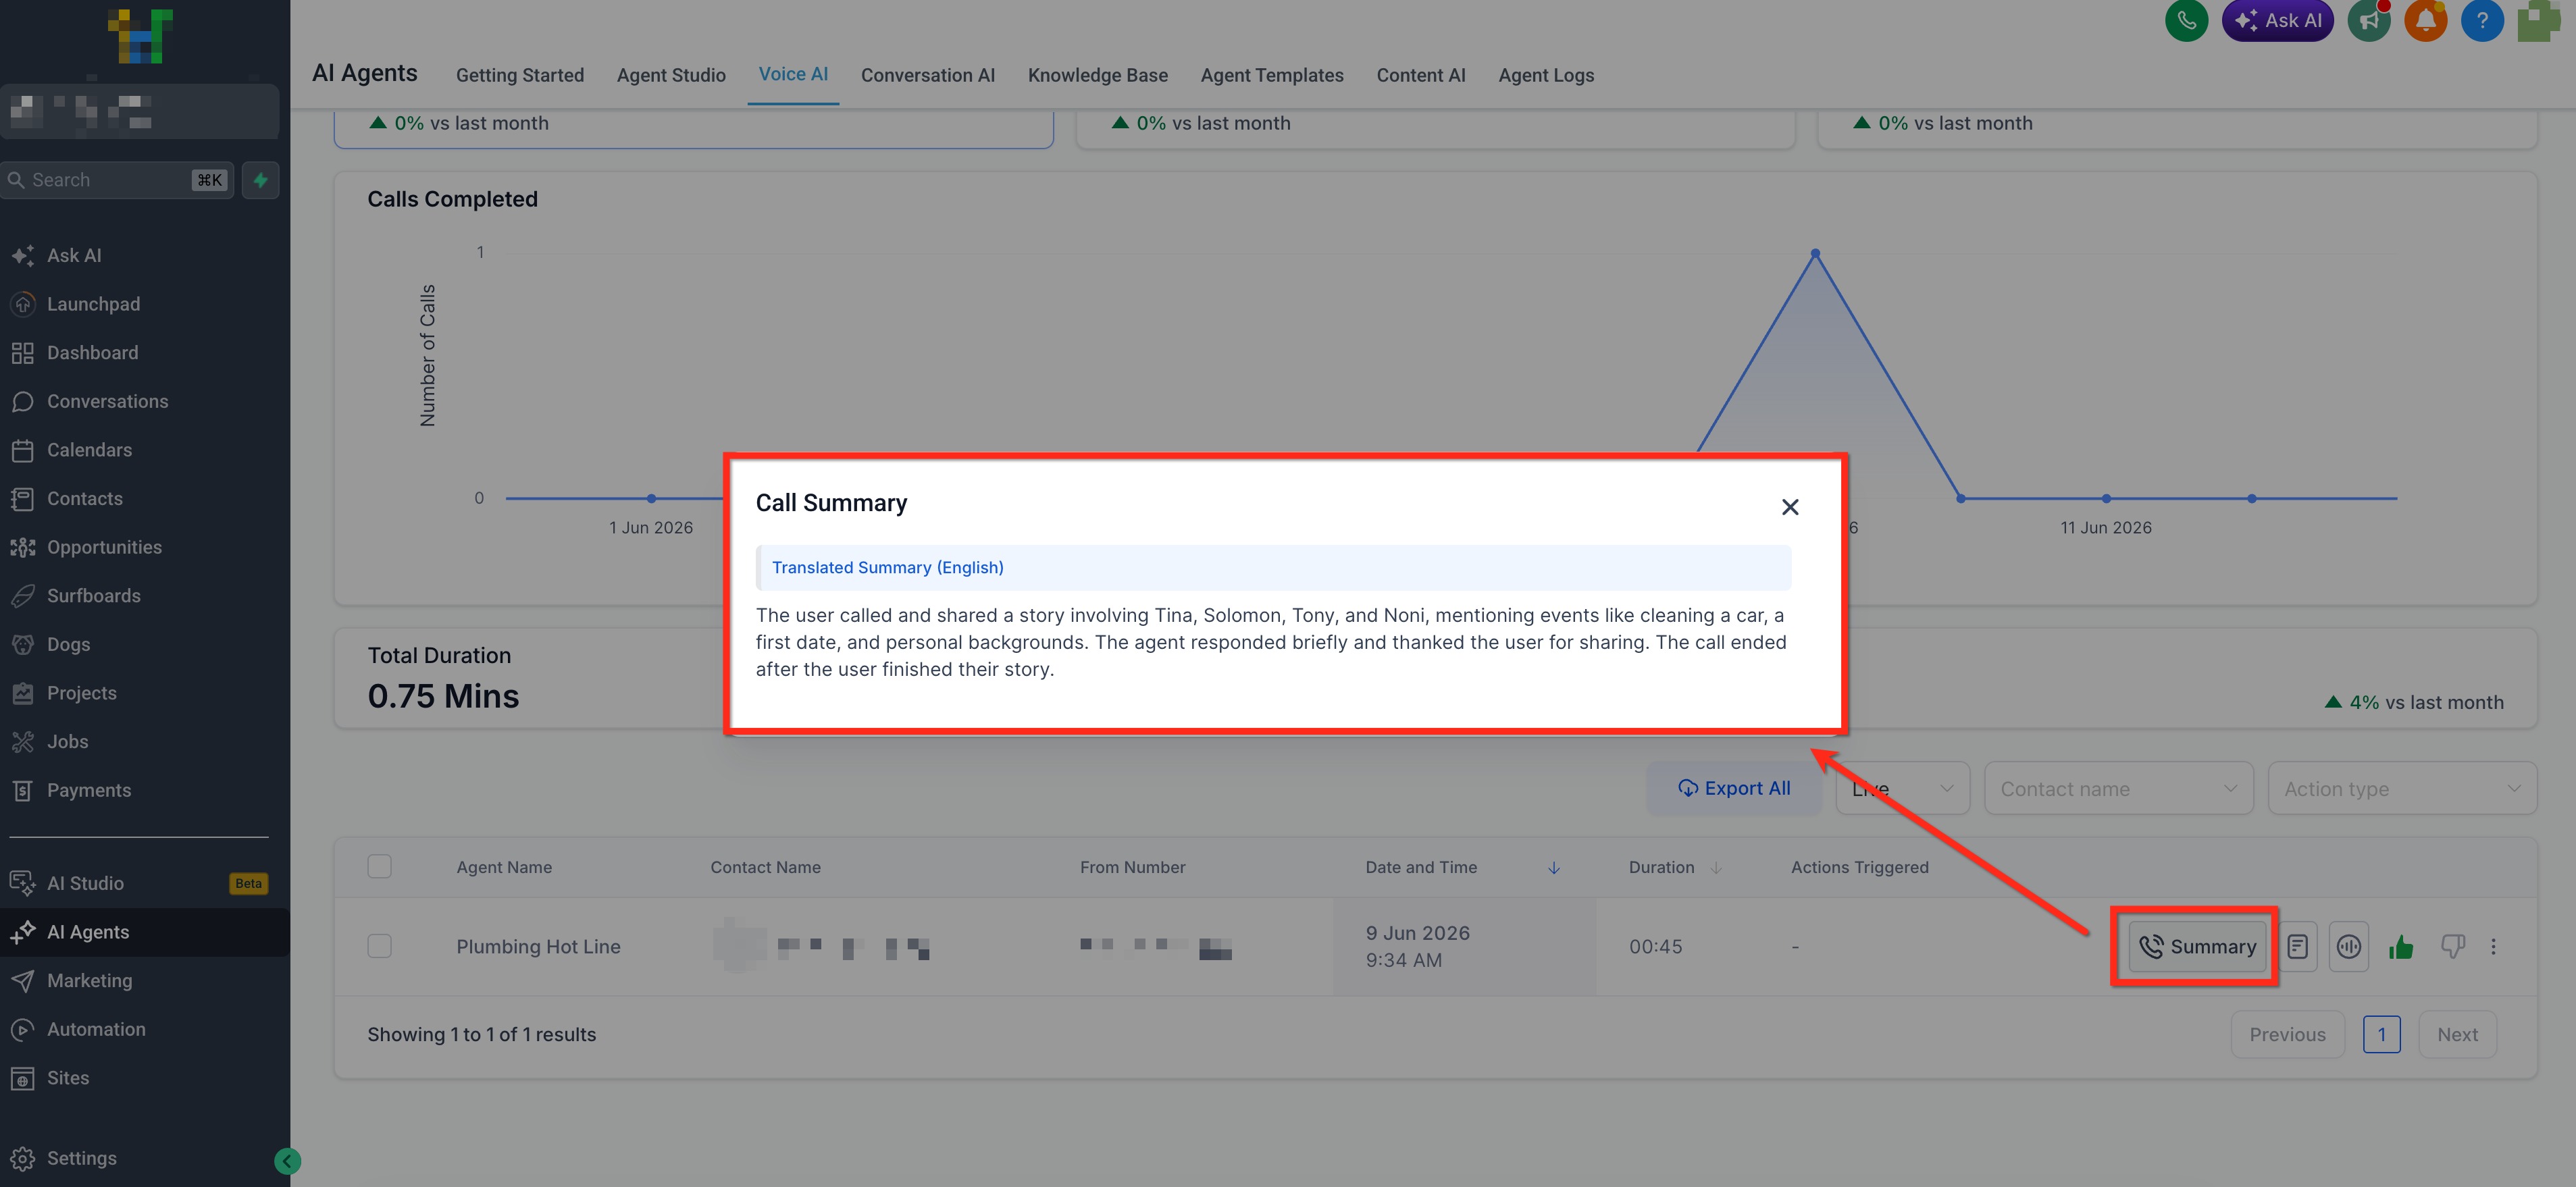Open the transcript icon for Plumbing Hot Line
Screen dimensions: 2576x1187
[x=2298, y=946]
